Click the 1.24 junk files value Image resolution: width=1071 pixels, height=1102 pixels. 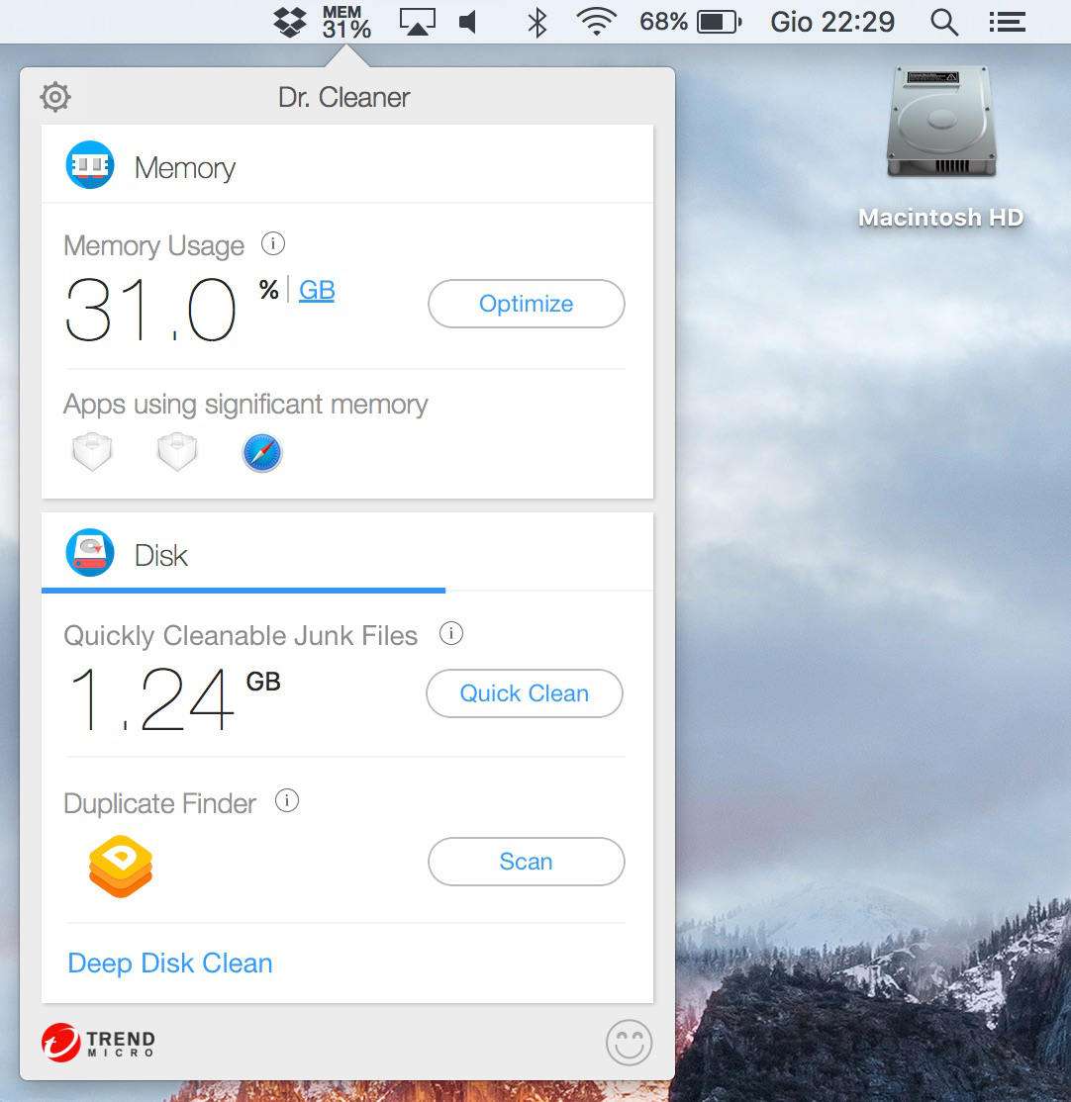pyautogui.click(x=151, y=698)
